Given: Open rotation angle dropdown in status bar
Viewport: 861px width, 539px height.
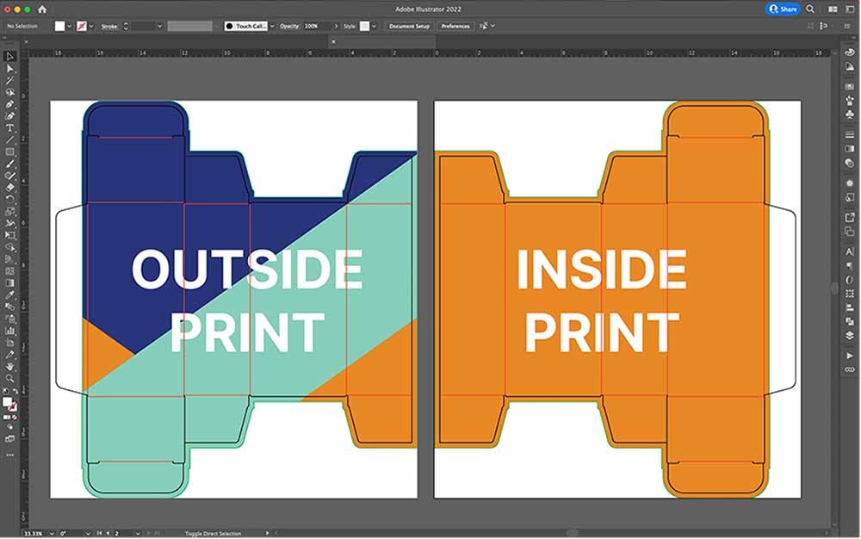Looking at the screenshot, I should click(x=87, y=534).
